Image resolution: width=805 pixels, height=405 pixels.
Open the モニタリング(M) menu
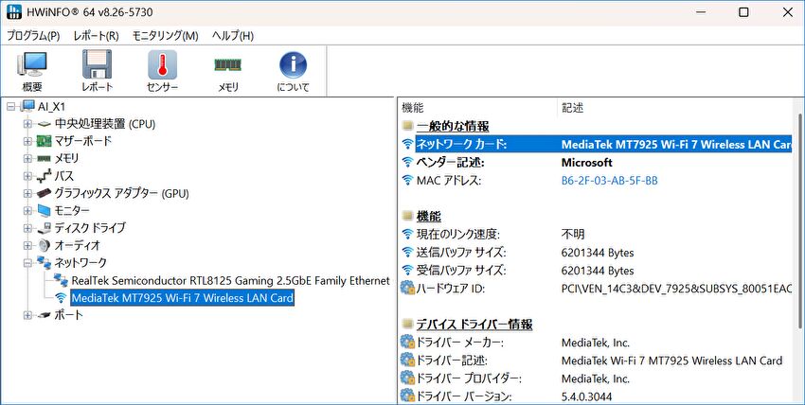click(165, 36)
